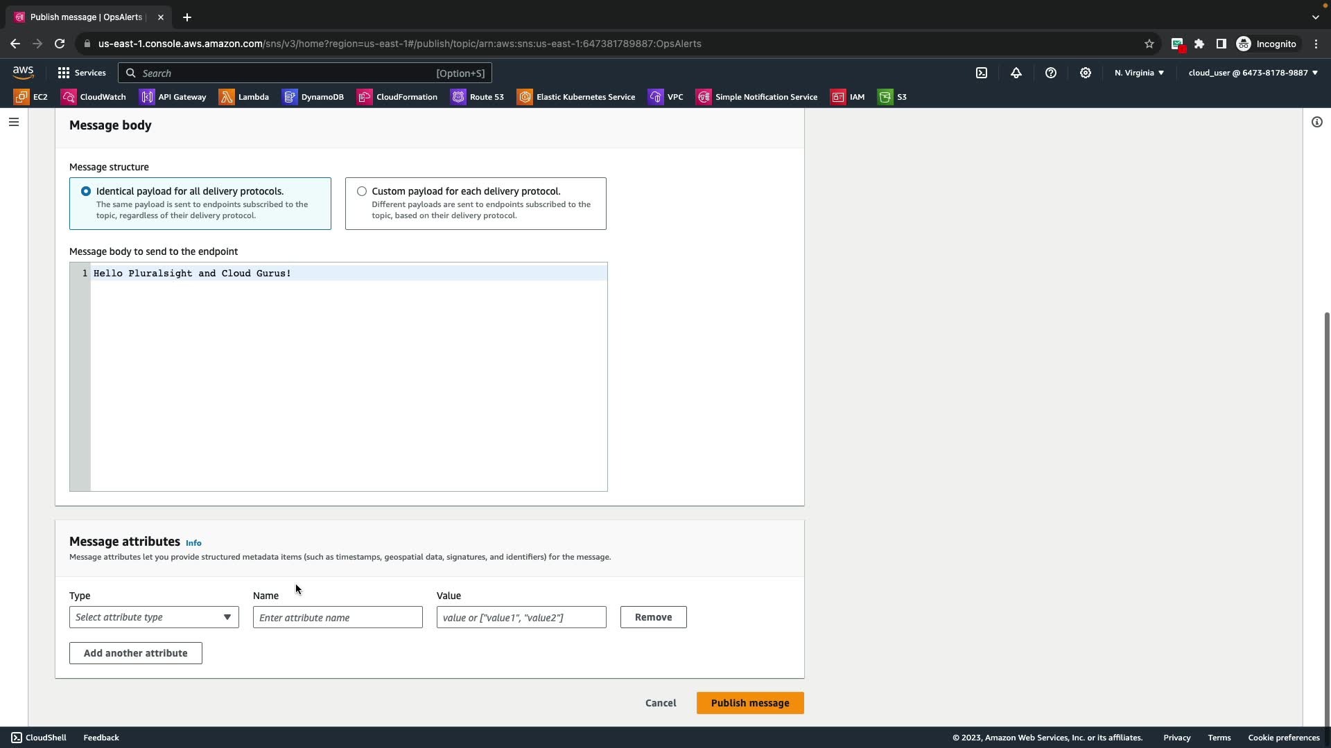Open the Lambda shortcut in favorites bar

pos(244,97)
